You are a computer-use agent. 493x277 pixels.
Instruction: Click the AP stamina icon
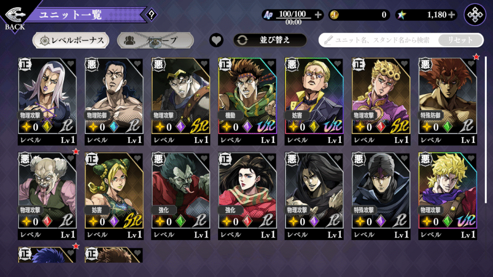click(268, 14)
